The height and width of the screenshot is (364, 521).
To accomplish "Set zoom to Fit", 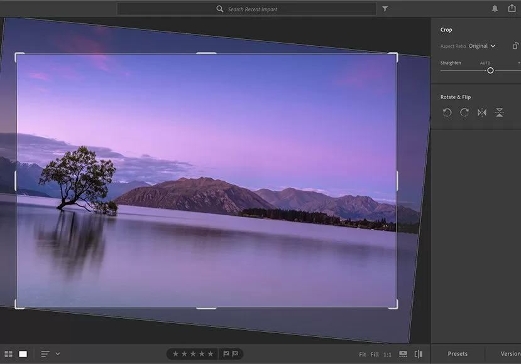I will pyautogui.click(x=362, y=355).
